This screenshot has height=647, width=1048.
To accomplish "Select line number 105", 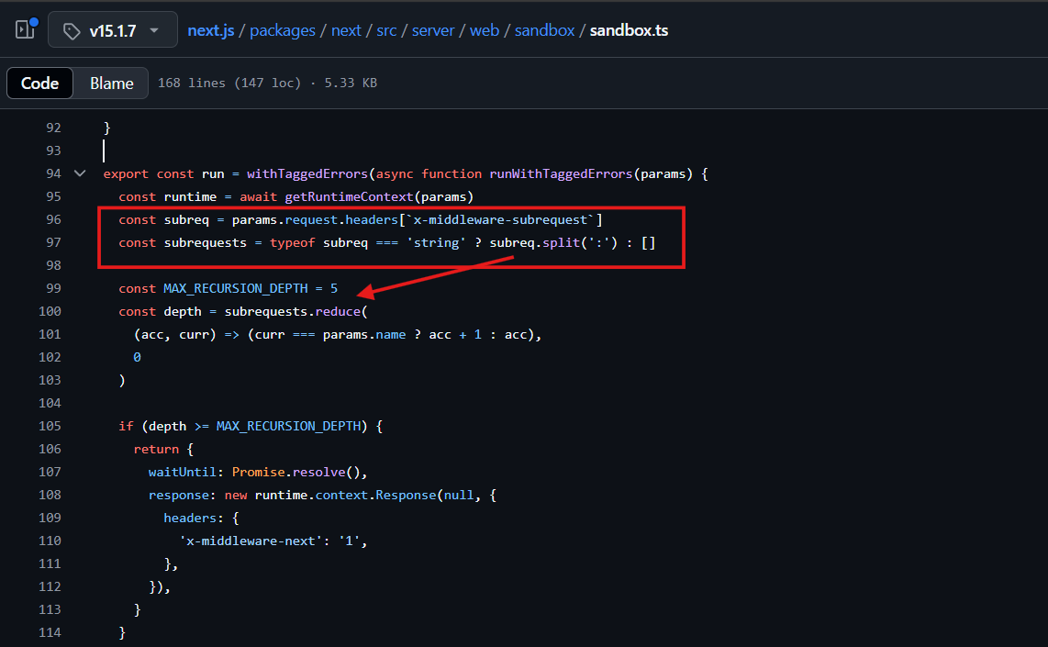I will click(50, 426).
